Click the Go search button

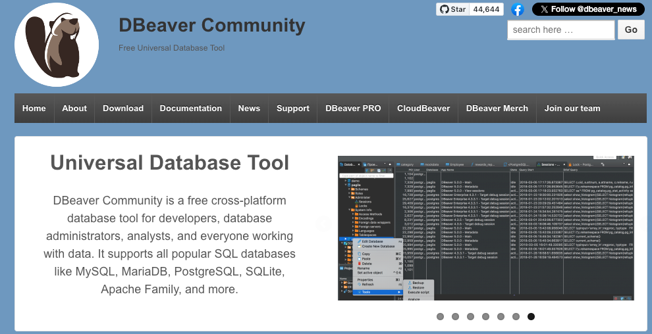pos(631,30)
